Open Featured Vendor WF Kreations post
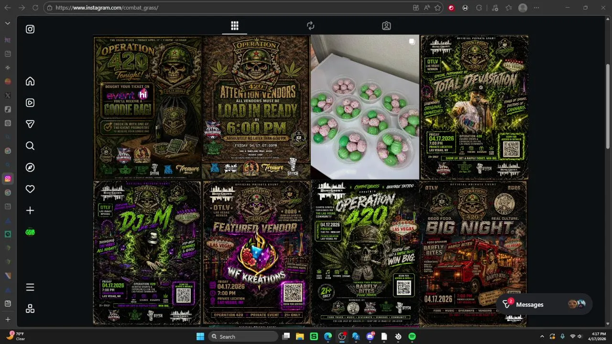612x344 pixels. pyautogui.click(x=256, y=252)
